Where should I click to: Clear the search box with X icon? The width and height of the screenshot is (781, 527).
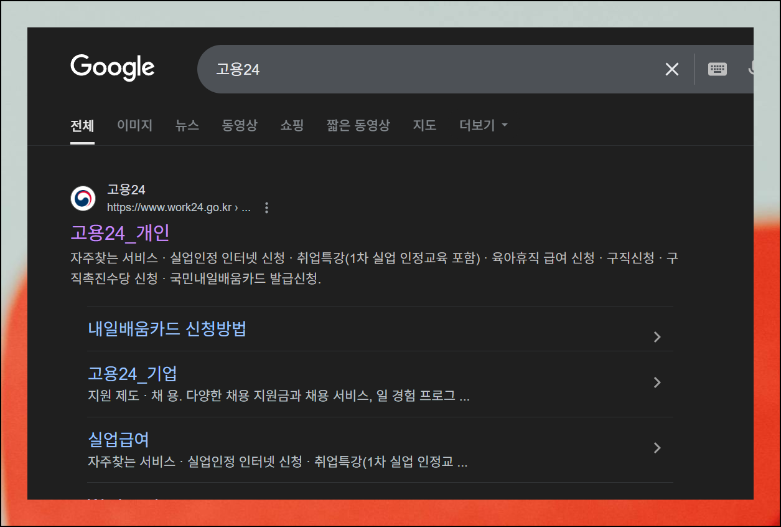(672, 69)
